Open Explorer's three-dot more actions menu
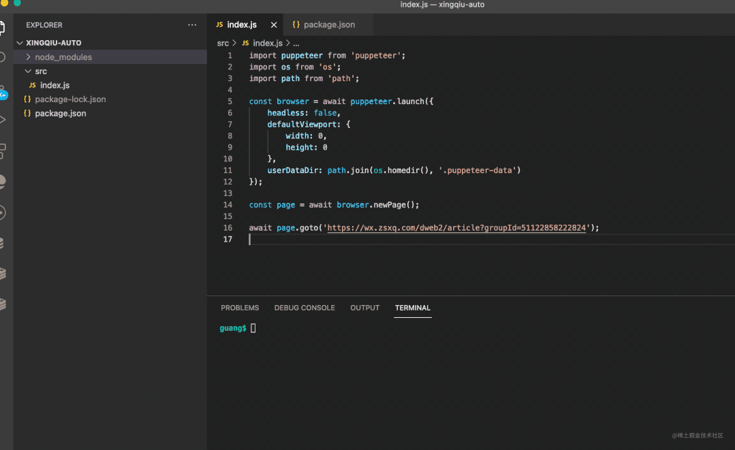Screen dimensions: 735x450 (x=192, y=25)
